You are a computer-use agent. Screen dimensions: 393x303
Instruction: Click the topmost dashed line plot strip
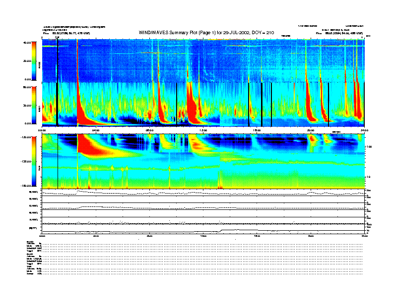click(x=203, y=193)
